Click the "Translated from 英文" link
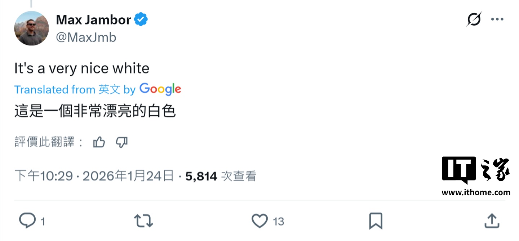519x241 pixels. (67, 89)
